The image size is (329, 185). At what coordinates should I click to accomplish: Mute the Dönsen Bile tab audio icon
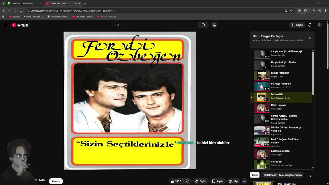click(75, 3)
